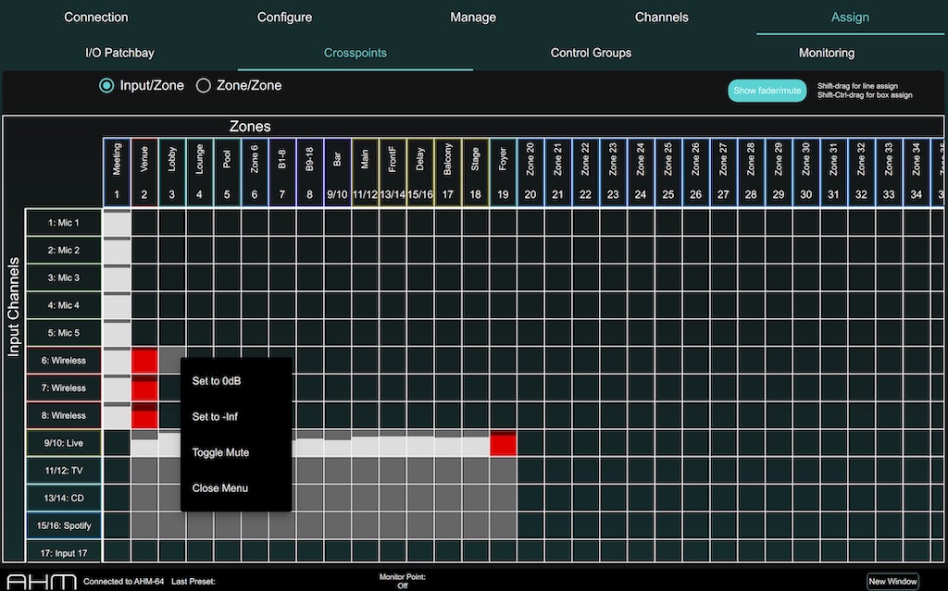This screenshot has height=591, width=948.
Task: Select Toggle Mute from context menu
Action: 220,452
